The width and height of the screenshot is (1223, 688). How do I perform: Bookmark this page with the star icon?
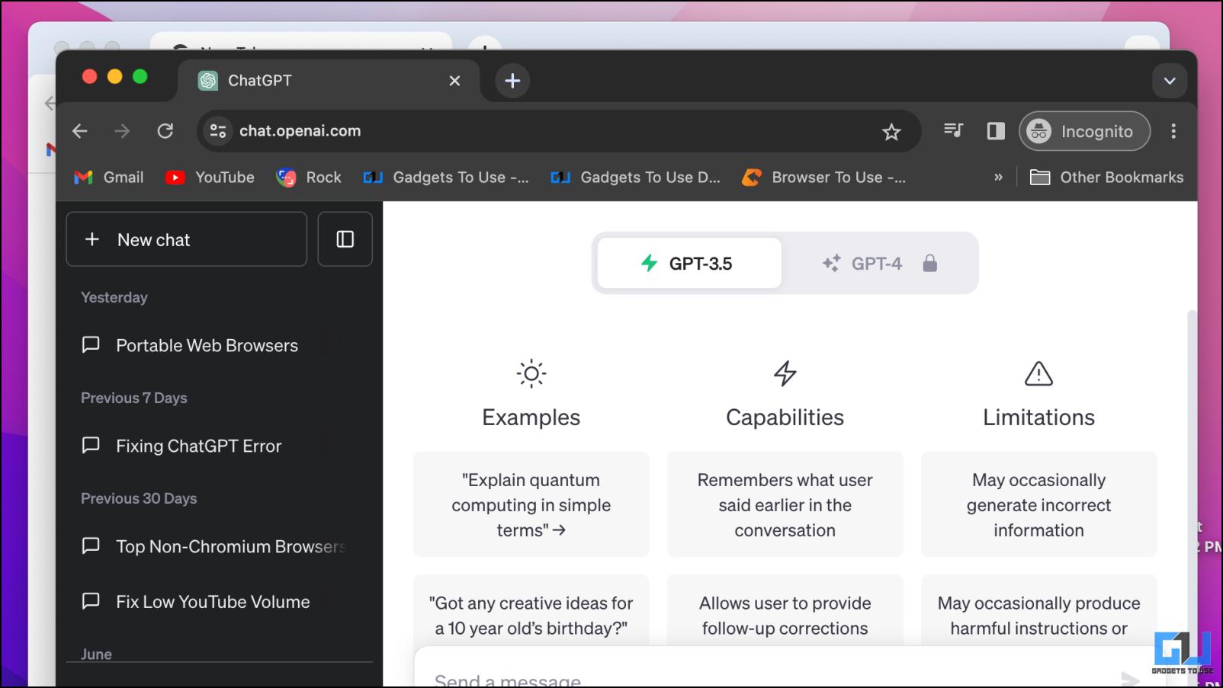pyautogui.click(x=891, y=132)
